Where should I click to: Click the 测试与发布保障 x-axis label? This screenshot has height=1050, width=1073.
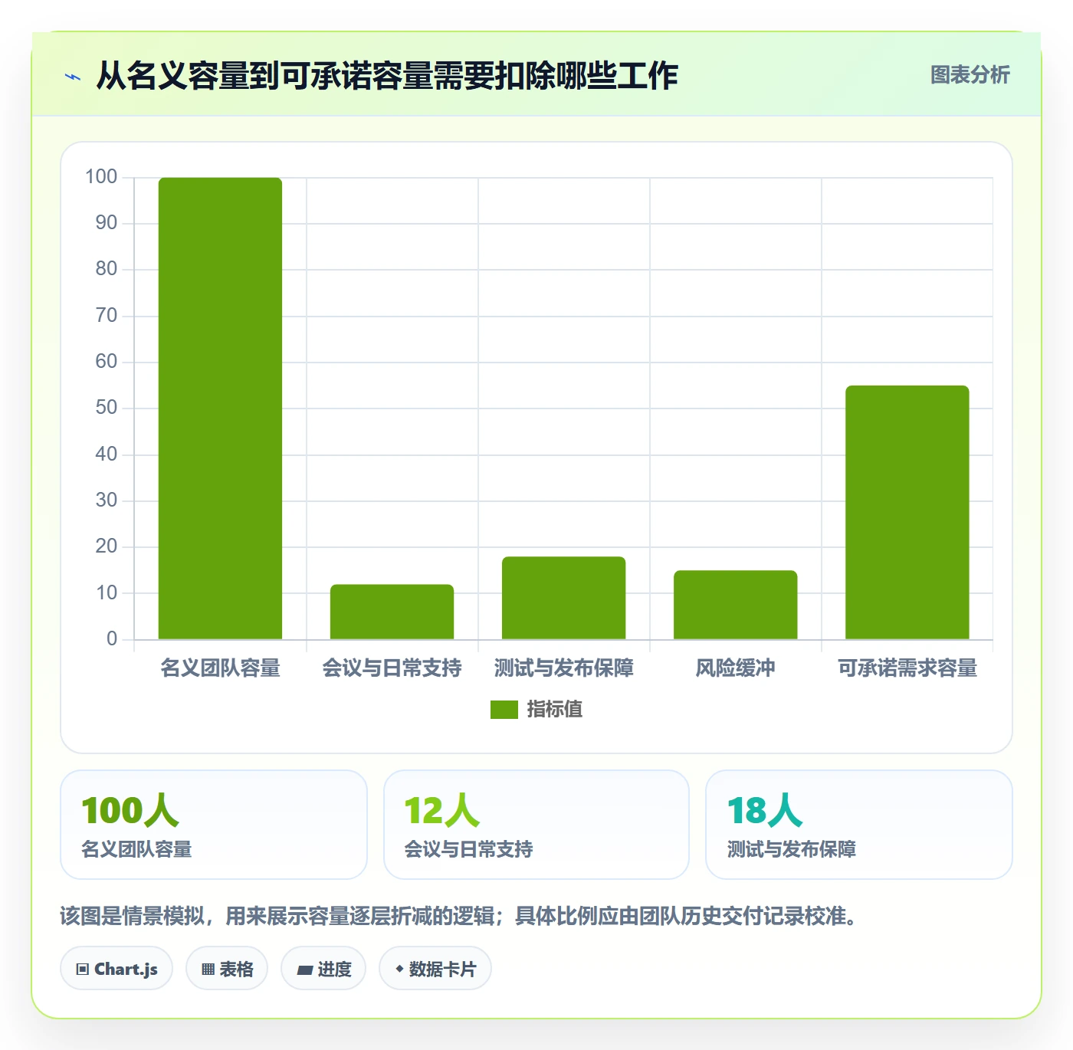coord(563,668)
